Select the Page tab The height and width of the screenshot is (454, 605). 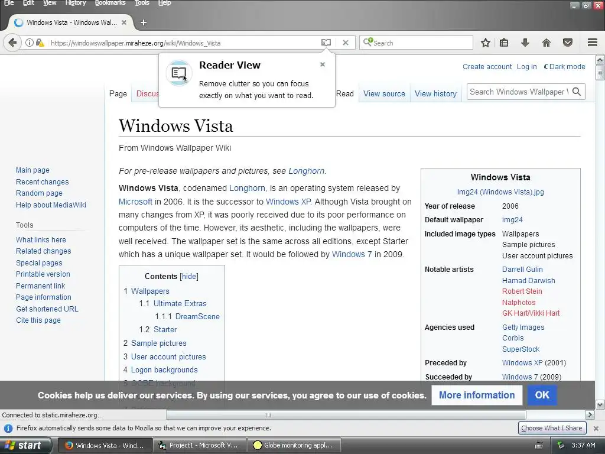tap(118, 94)
